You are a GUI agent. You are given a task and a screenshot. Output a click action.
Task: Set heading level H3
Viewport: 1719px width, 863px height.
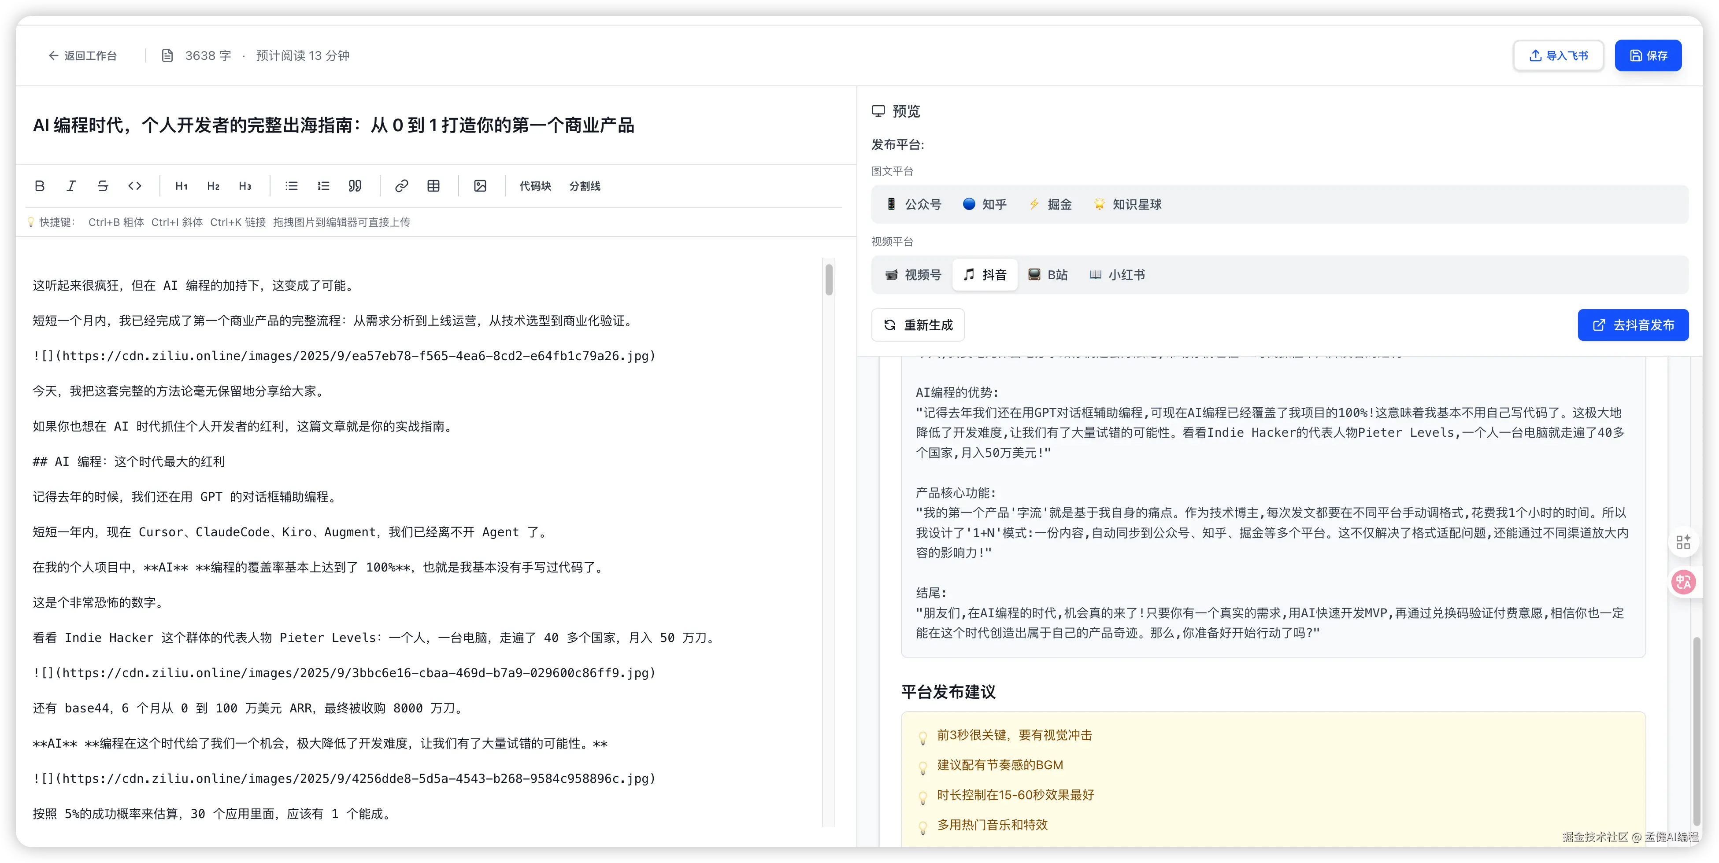(245, 186)
